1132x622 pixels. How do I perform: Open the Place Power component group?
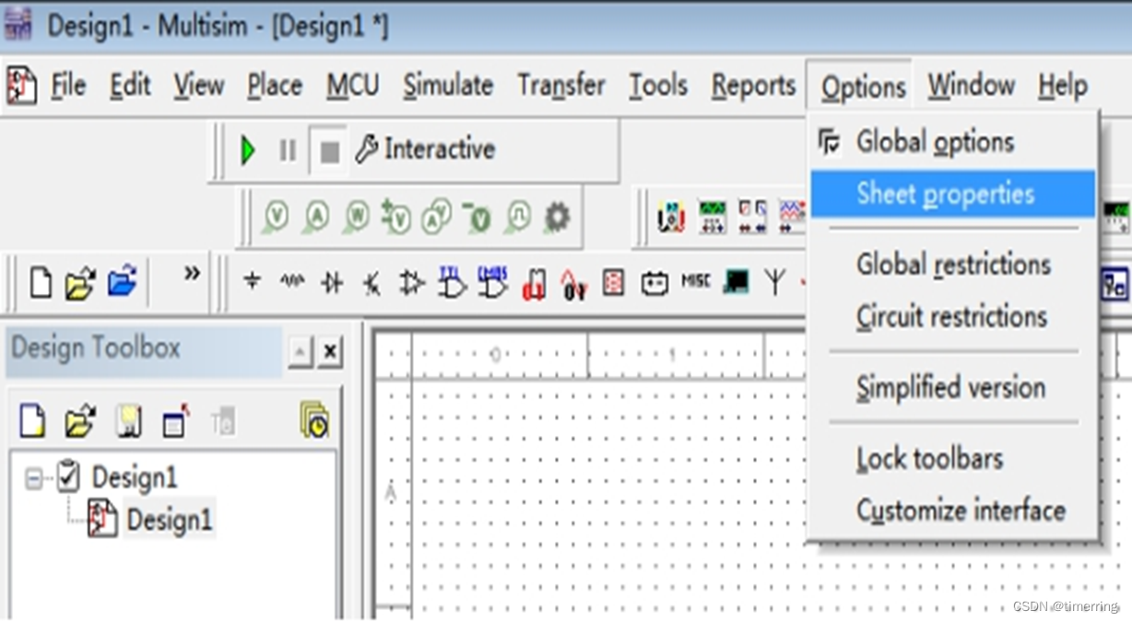(654, 284)
